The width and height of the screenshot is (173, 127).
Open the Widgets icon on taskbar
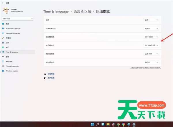103,124
